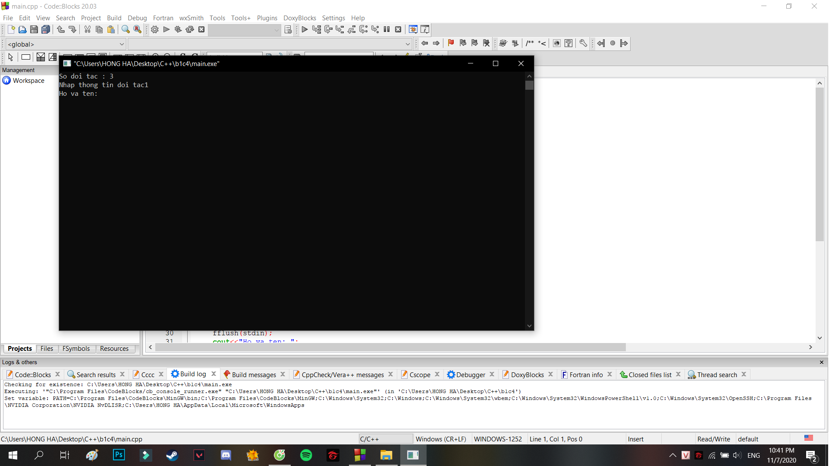This screenshot has width=829, height=466.
Task: Click the console window vertical scrollbar thumb
Action: [529, 85]
